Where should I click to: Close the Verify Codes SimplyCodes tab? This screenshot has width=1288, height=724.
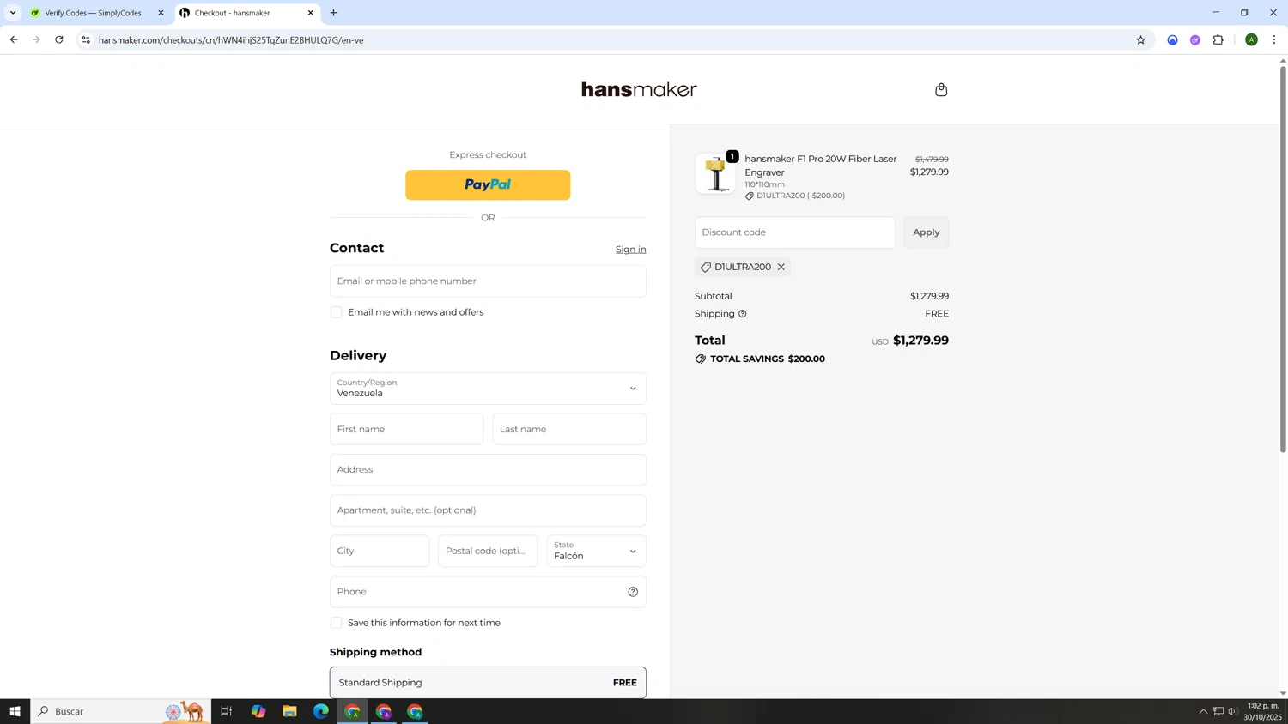(x=161, y=13)
